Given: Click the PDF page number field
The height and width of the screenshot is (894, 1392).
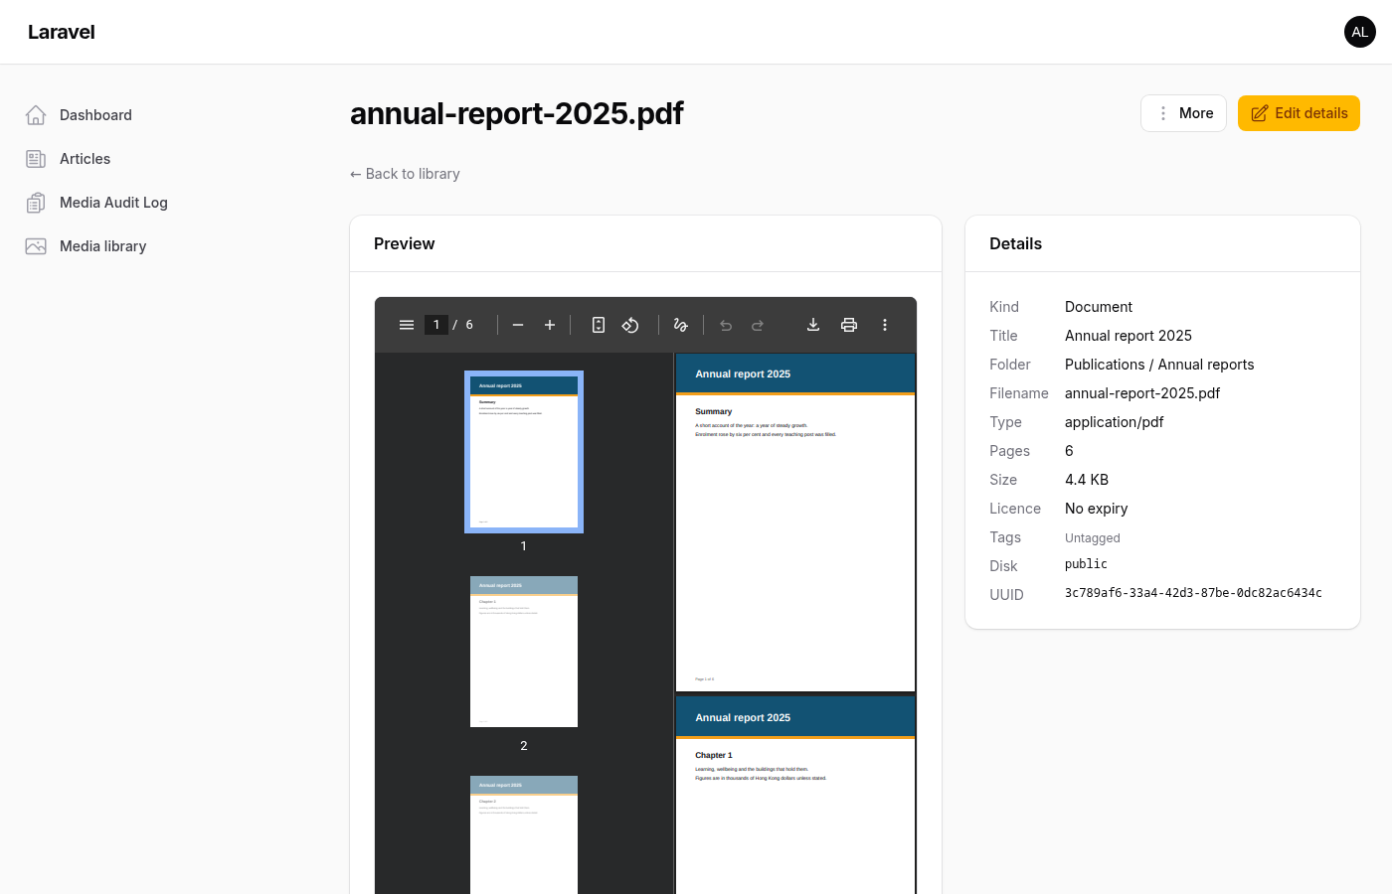Looking at the screenshot, I should coord(436,325).
